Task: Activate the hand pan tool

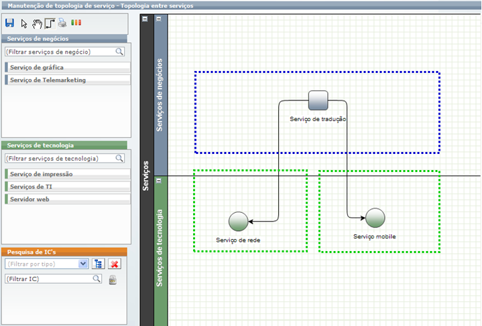Action: click(37, 23)
